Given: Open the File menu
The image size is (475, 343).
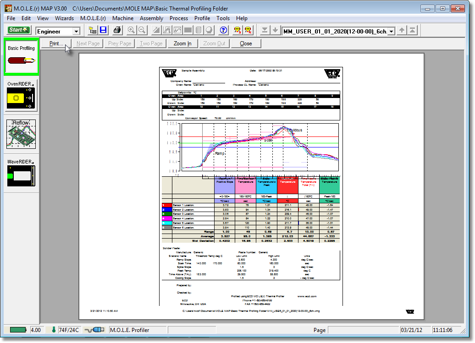Looking at the screenshot, I should (x=11, y=18).
